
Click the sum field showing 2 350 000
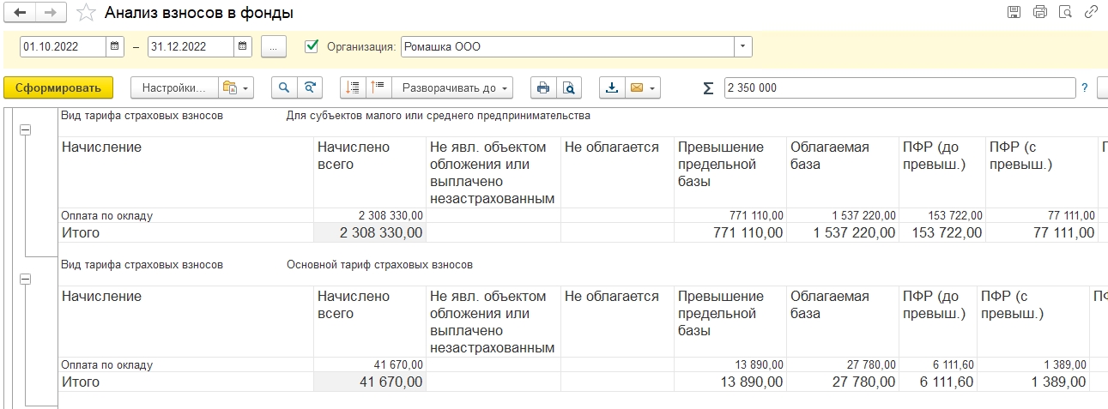[x=899, y=87]
